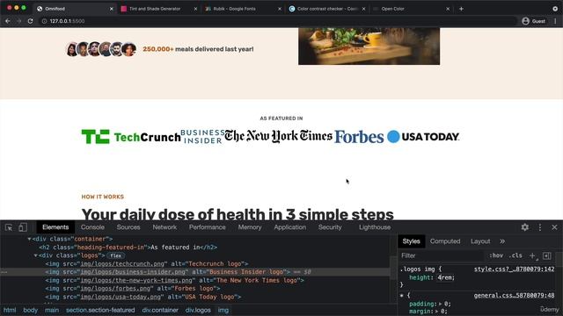Toggle the .cls element classes panel

pyautogui.click(x=515, y=255)
